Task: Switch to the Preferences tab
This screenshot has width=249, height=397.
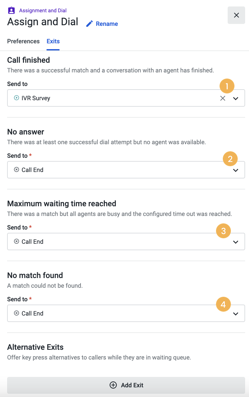Action: coord(23,41)
